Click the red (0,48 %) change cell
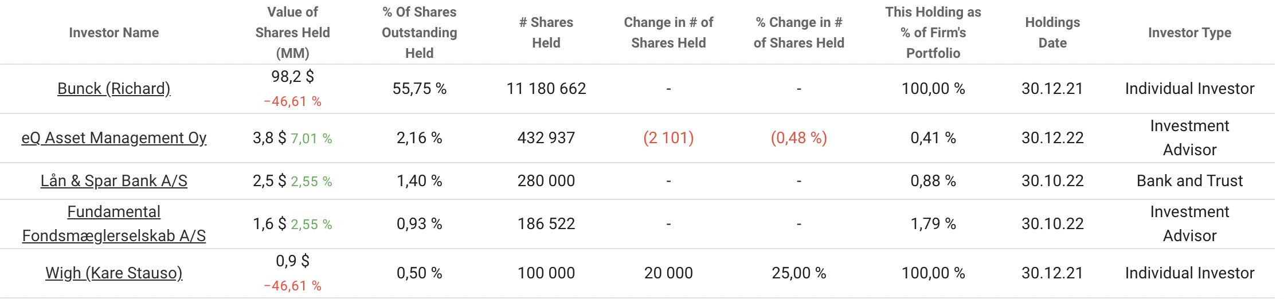The width and height of the screenshot is (1284, 299). 798,138
